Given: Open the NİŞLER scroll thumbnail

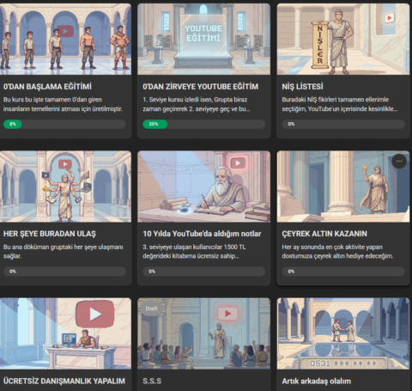Looking at the screenshot, I should 343,39.
